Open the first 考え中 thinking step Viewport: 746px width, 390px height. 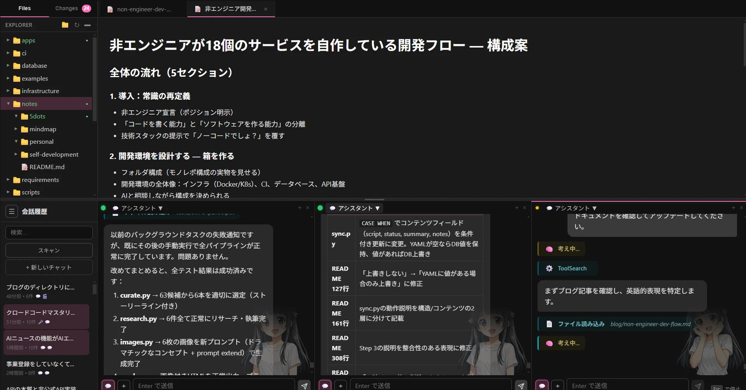coord(562,249)
